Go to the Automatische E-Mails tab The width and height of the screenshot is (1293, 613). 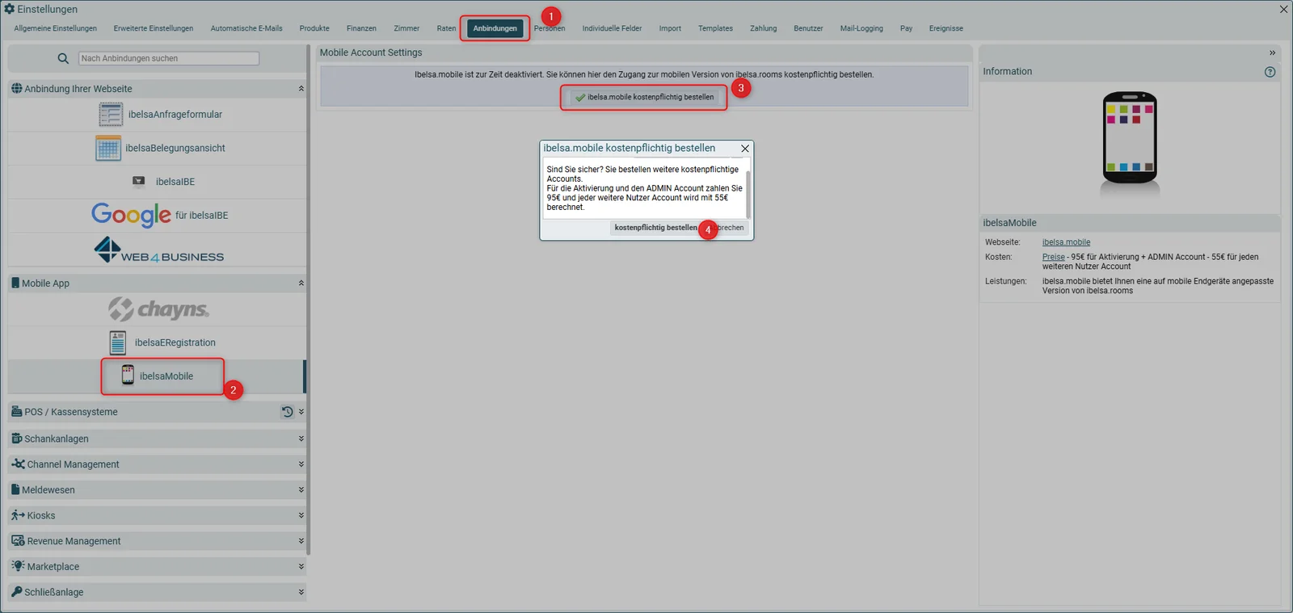coord(246,28)
